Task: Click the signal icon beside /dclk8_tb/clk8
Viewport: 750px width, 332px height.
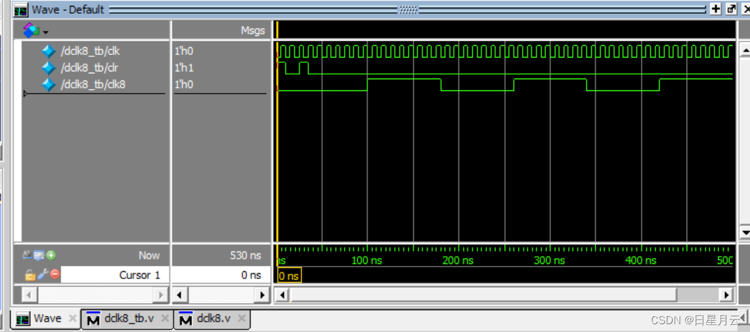Action: click(49, 85)
